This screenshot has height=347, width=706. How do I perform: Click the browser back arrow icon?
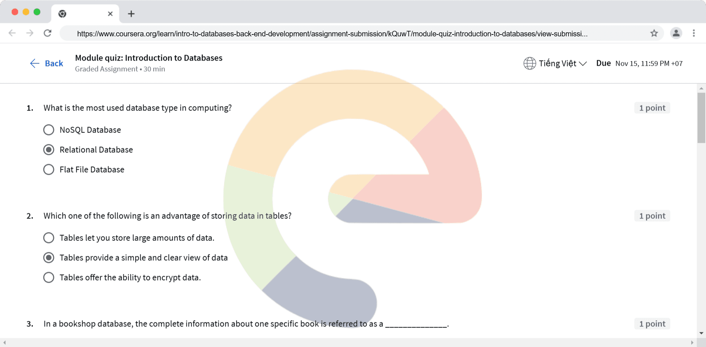[12, 33]
